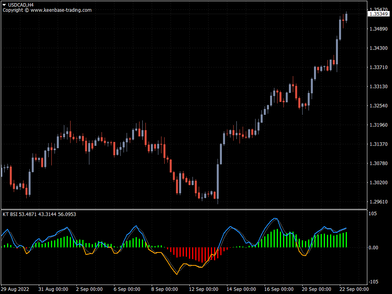392x294 pixels.
Task: Select the 1.30200 price level label
Action: pos(379,183)
